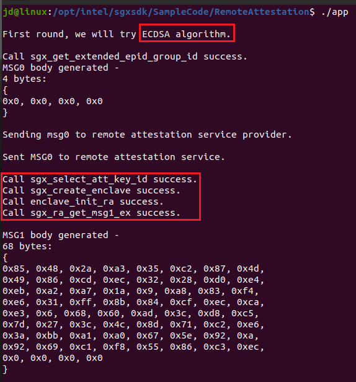Click the sgx_select_att_key_id success line
The height and width of the screenshot is (382, 356).
click(100, 180)
